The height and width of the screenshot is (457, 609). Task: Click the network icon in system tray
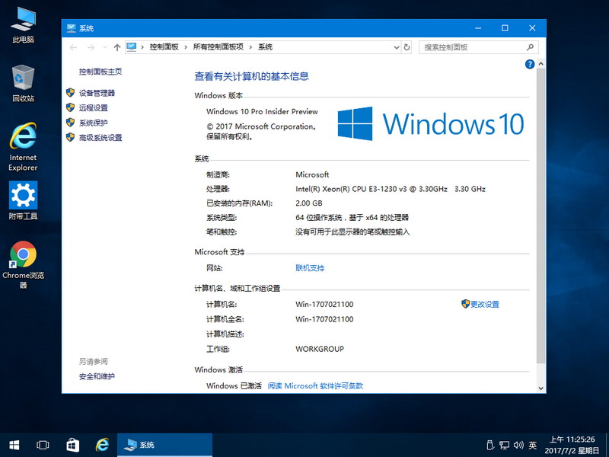coord(505,445)
